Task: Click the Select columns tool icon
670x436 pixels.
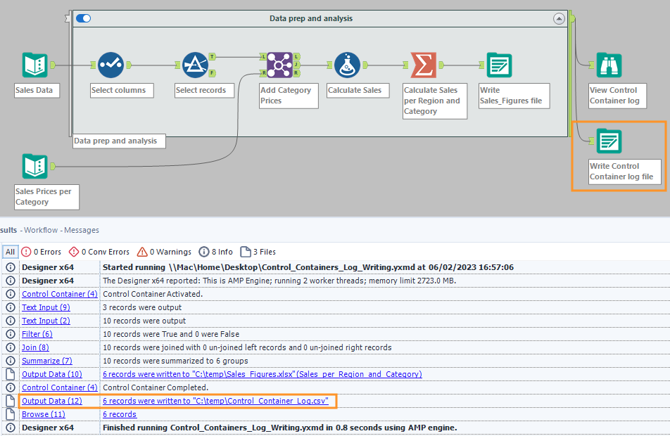Action: tap(110, 65)
